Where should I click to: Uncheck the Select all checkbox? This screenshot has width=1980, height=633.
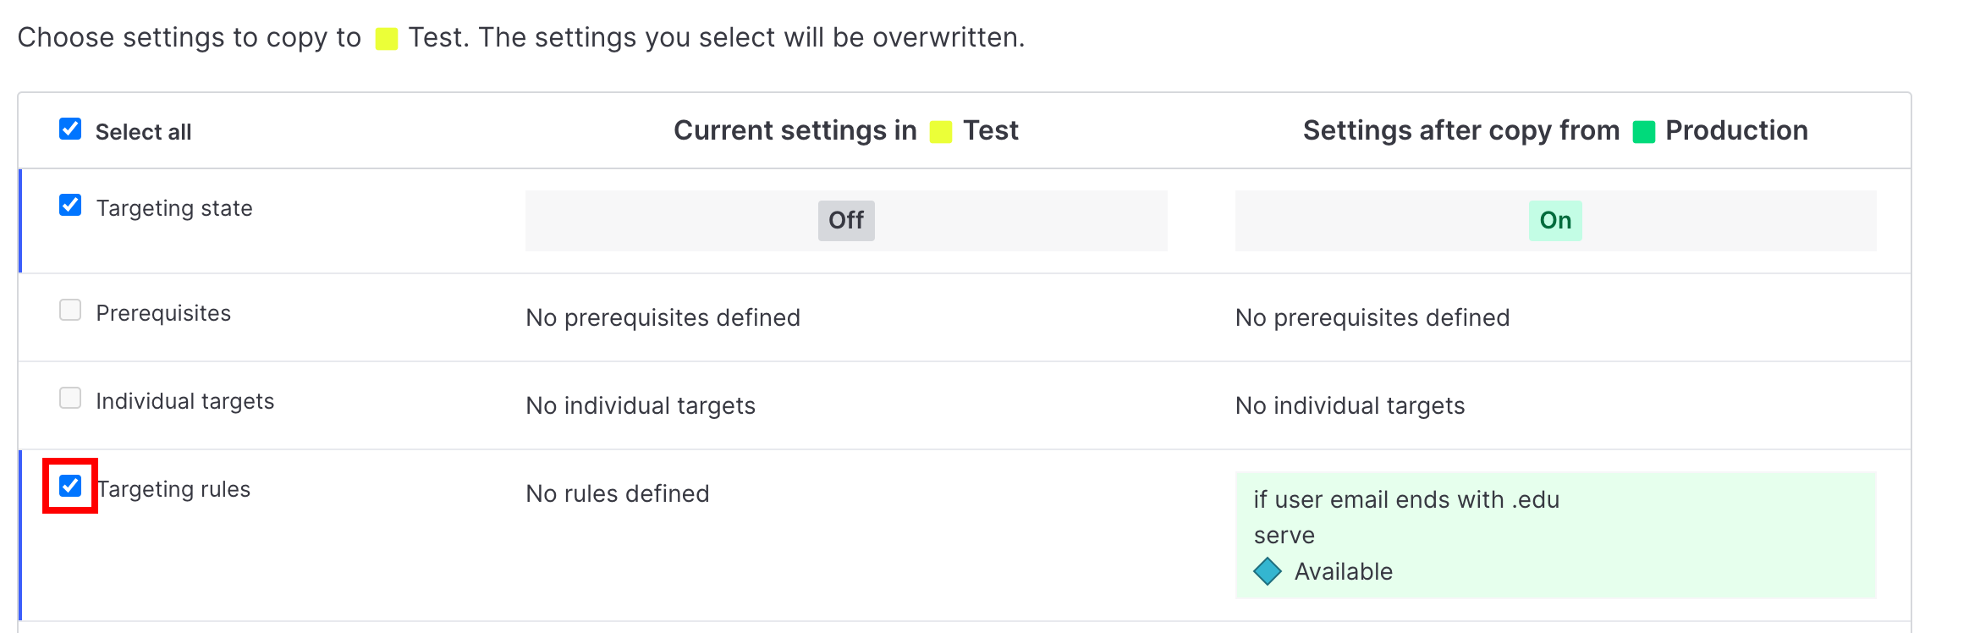(x=69, y=129)
